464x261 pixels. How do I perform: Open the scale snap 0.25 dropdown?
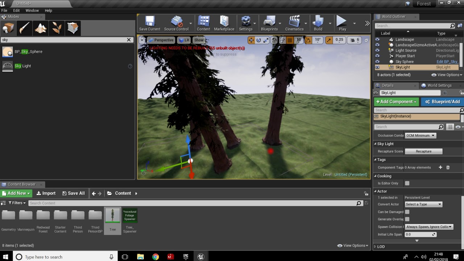tap(339, 40)
